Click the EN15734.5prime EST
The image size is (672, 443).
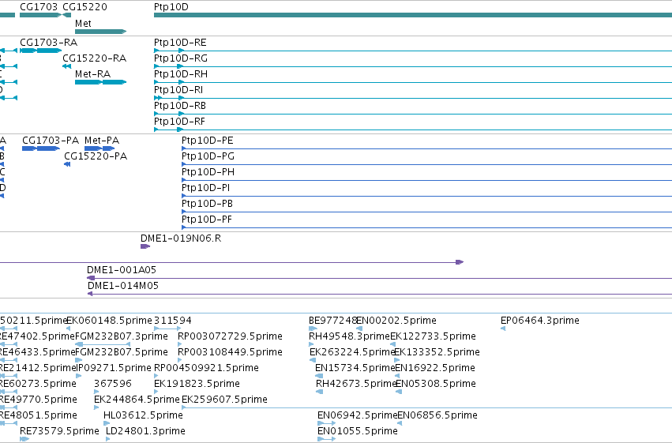click(355, 368)
